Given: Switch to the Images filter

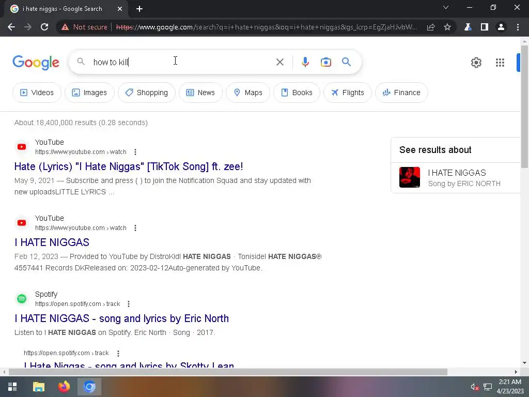Looking at the screenshot, I should [x=89, y=93].
